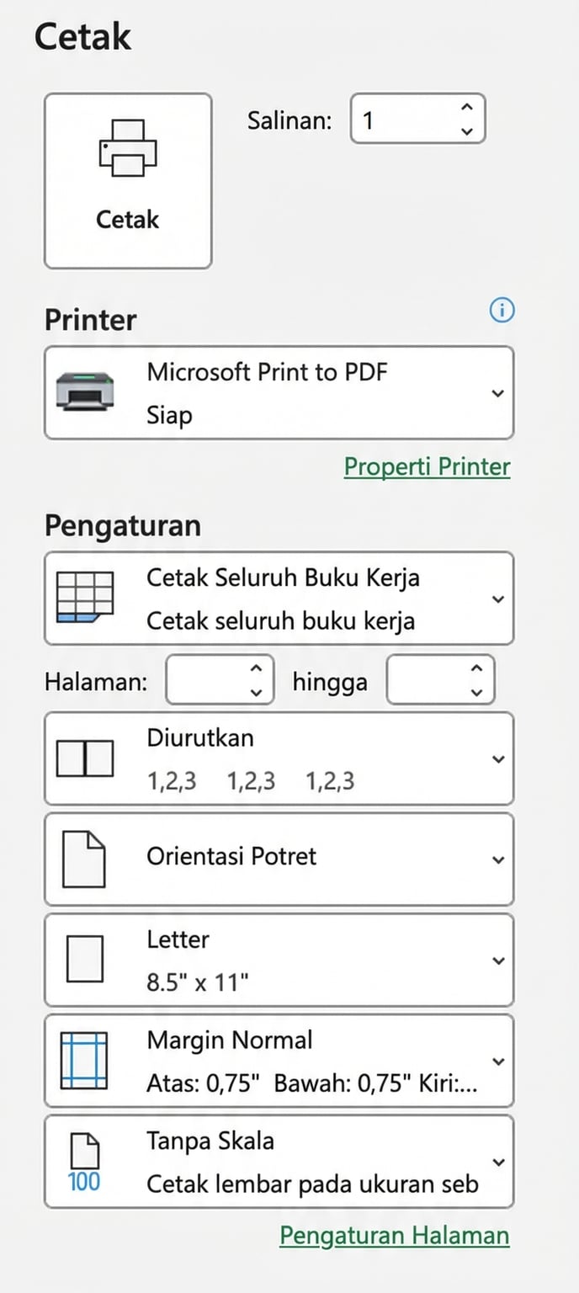579x1293 pixels.
Task: Open Pengaturan Halaman settings link
Action: (394, 1235)
